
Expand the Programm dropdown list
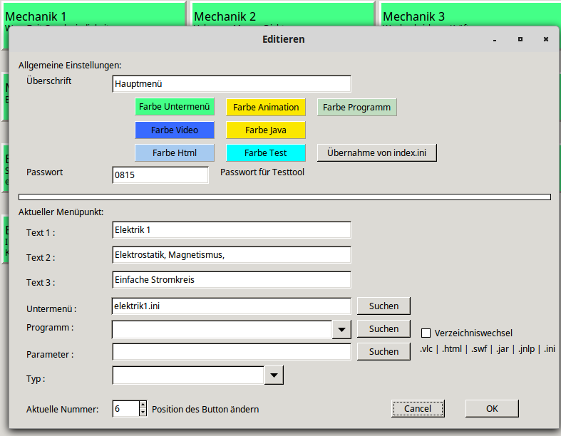342,329
